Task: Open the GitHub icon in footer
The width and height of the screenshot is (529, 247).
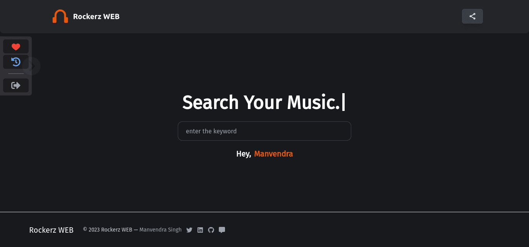Action: [211, 230]
